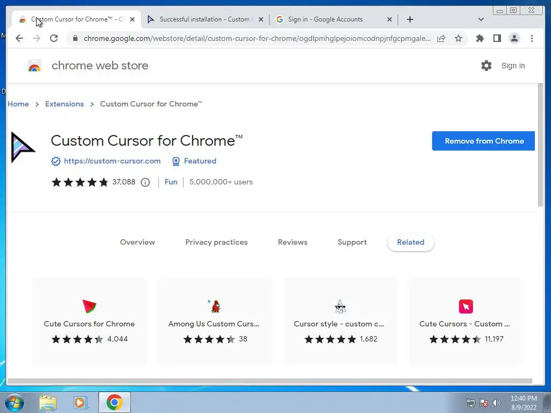
Task: Open Action Center flag tray icon
Action: tap(484, 403)
